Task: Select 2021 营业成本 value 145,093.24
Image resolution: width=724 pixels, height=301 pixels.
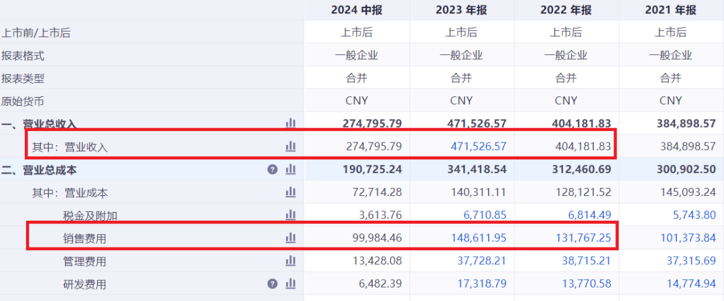Action: click(688, 192)
